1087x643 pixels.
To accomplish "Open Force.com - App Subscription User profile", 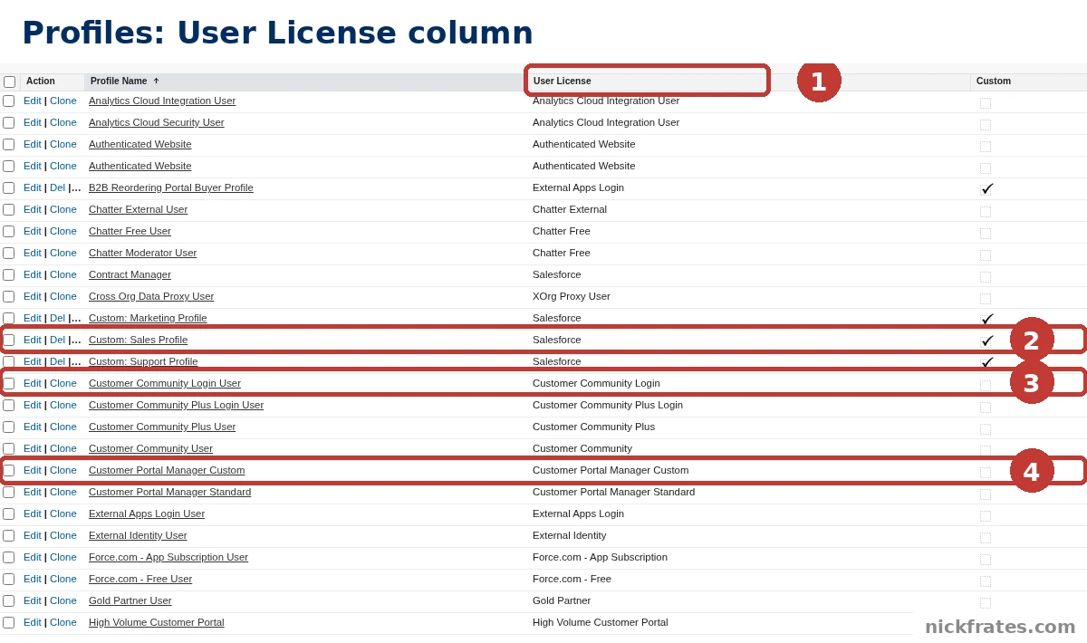I will pos(168,557).
